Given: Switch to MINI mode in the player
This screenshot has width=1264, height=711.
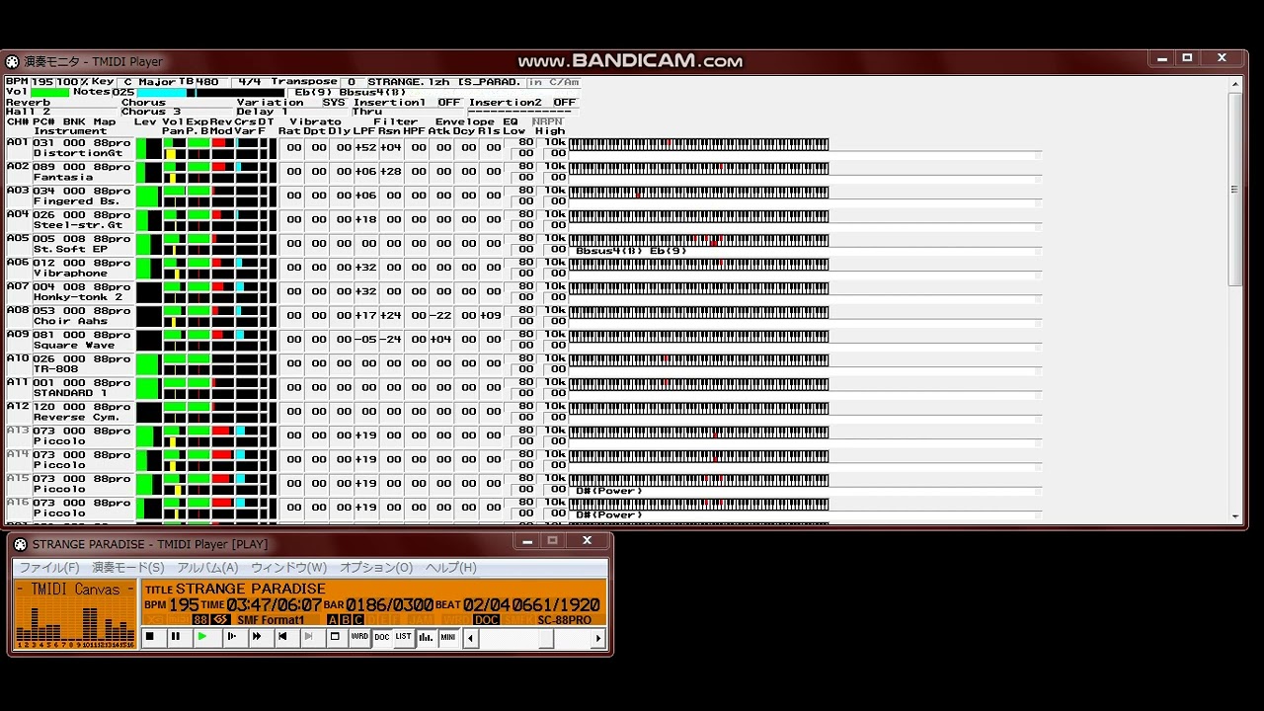Looking at the screenshot, I should (448, 638).
